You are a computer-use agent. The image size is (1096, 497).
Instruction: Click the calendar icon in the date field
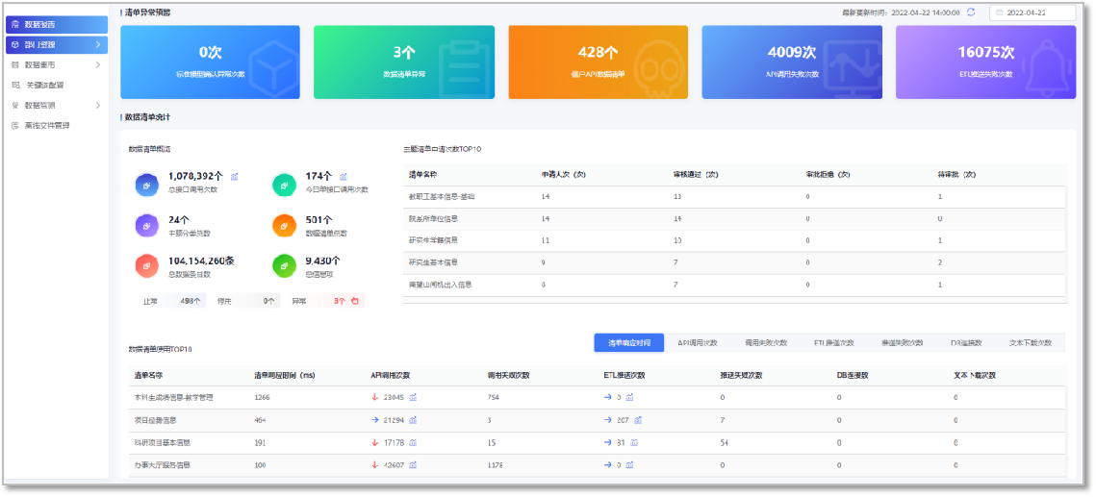[x=1000, y=12]
